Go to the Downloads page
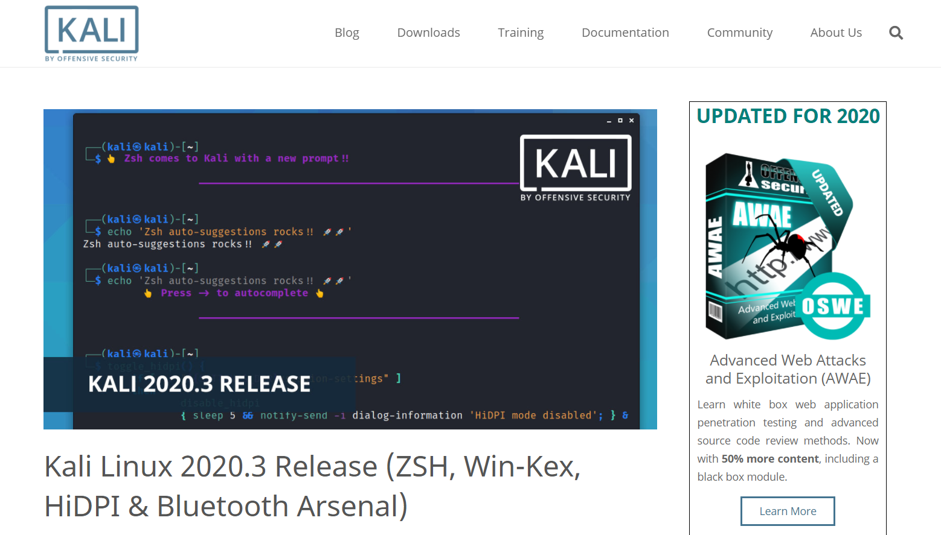 tap(428, 33)
